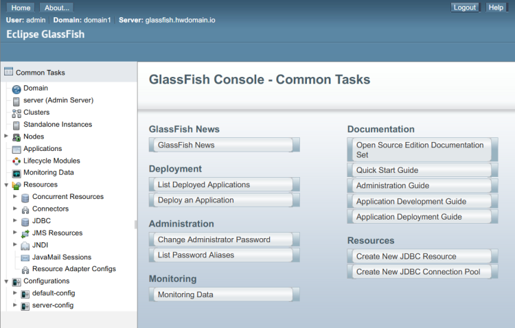Click the default-config icon

(x=25, y=294)
